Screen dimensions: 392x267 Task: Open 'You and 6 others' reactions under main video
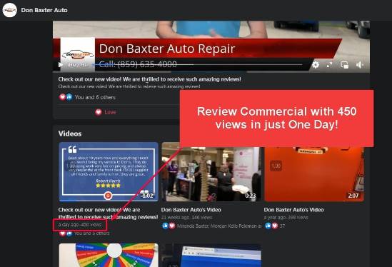[x=95, y=97]
